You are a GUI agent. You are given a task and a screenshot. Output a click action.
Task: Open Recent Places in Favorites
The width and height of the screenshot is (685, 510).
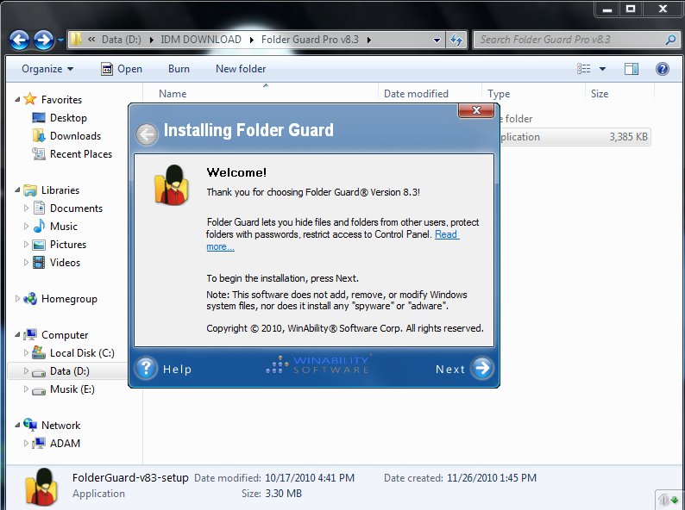point(81,154)
